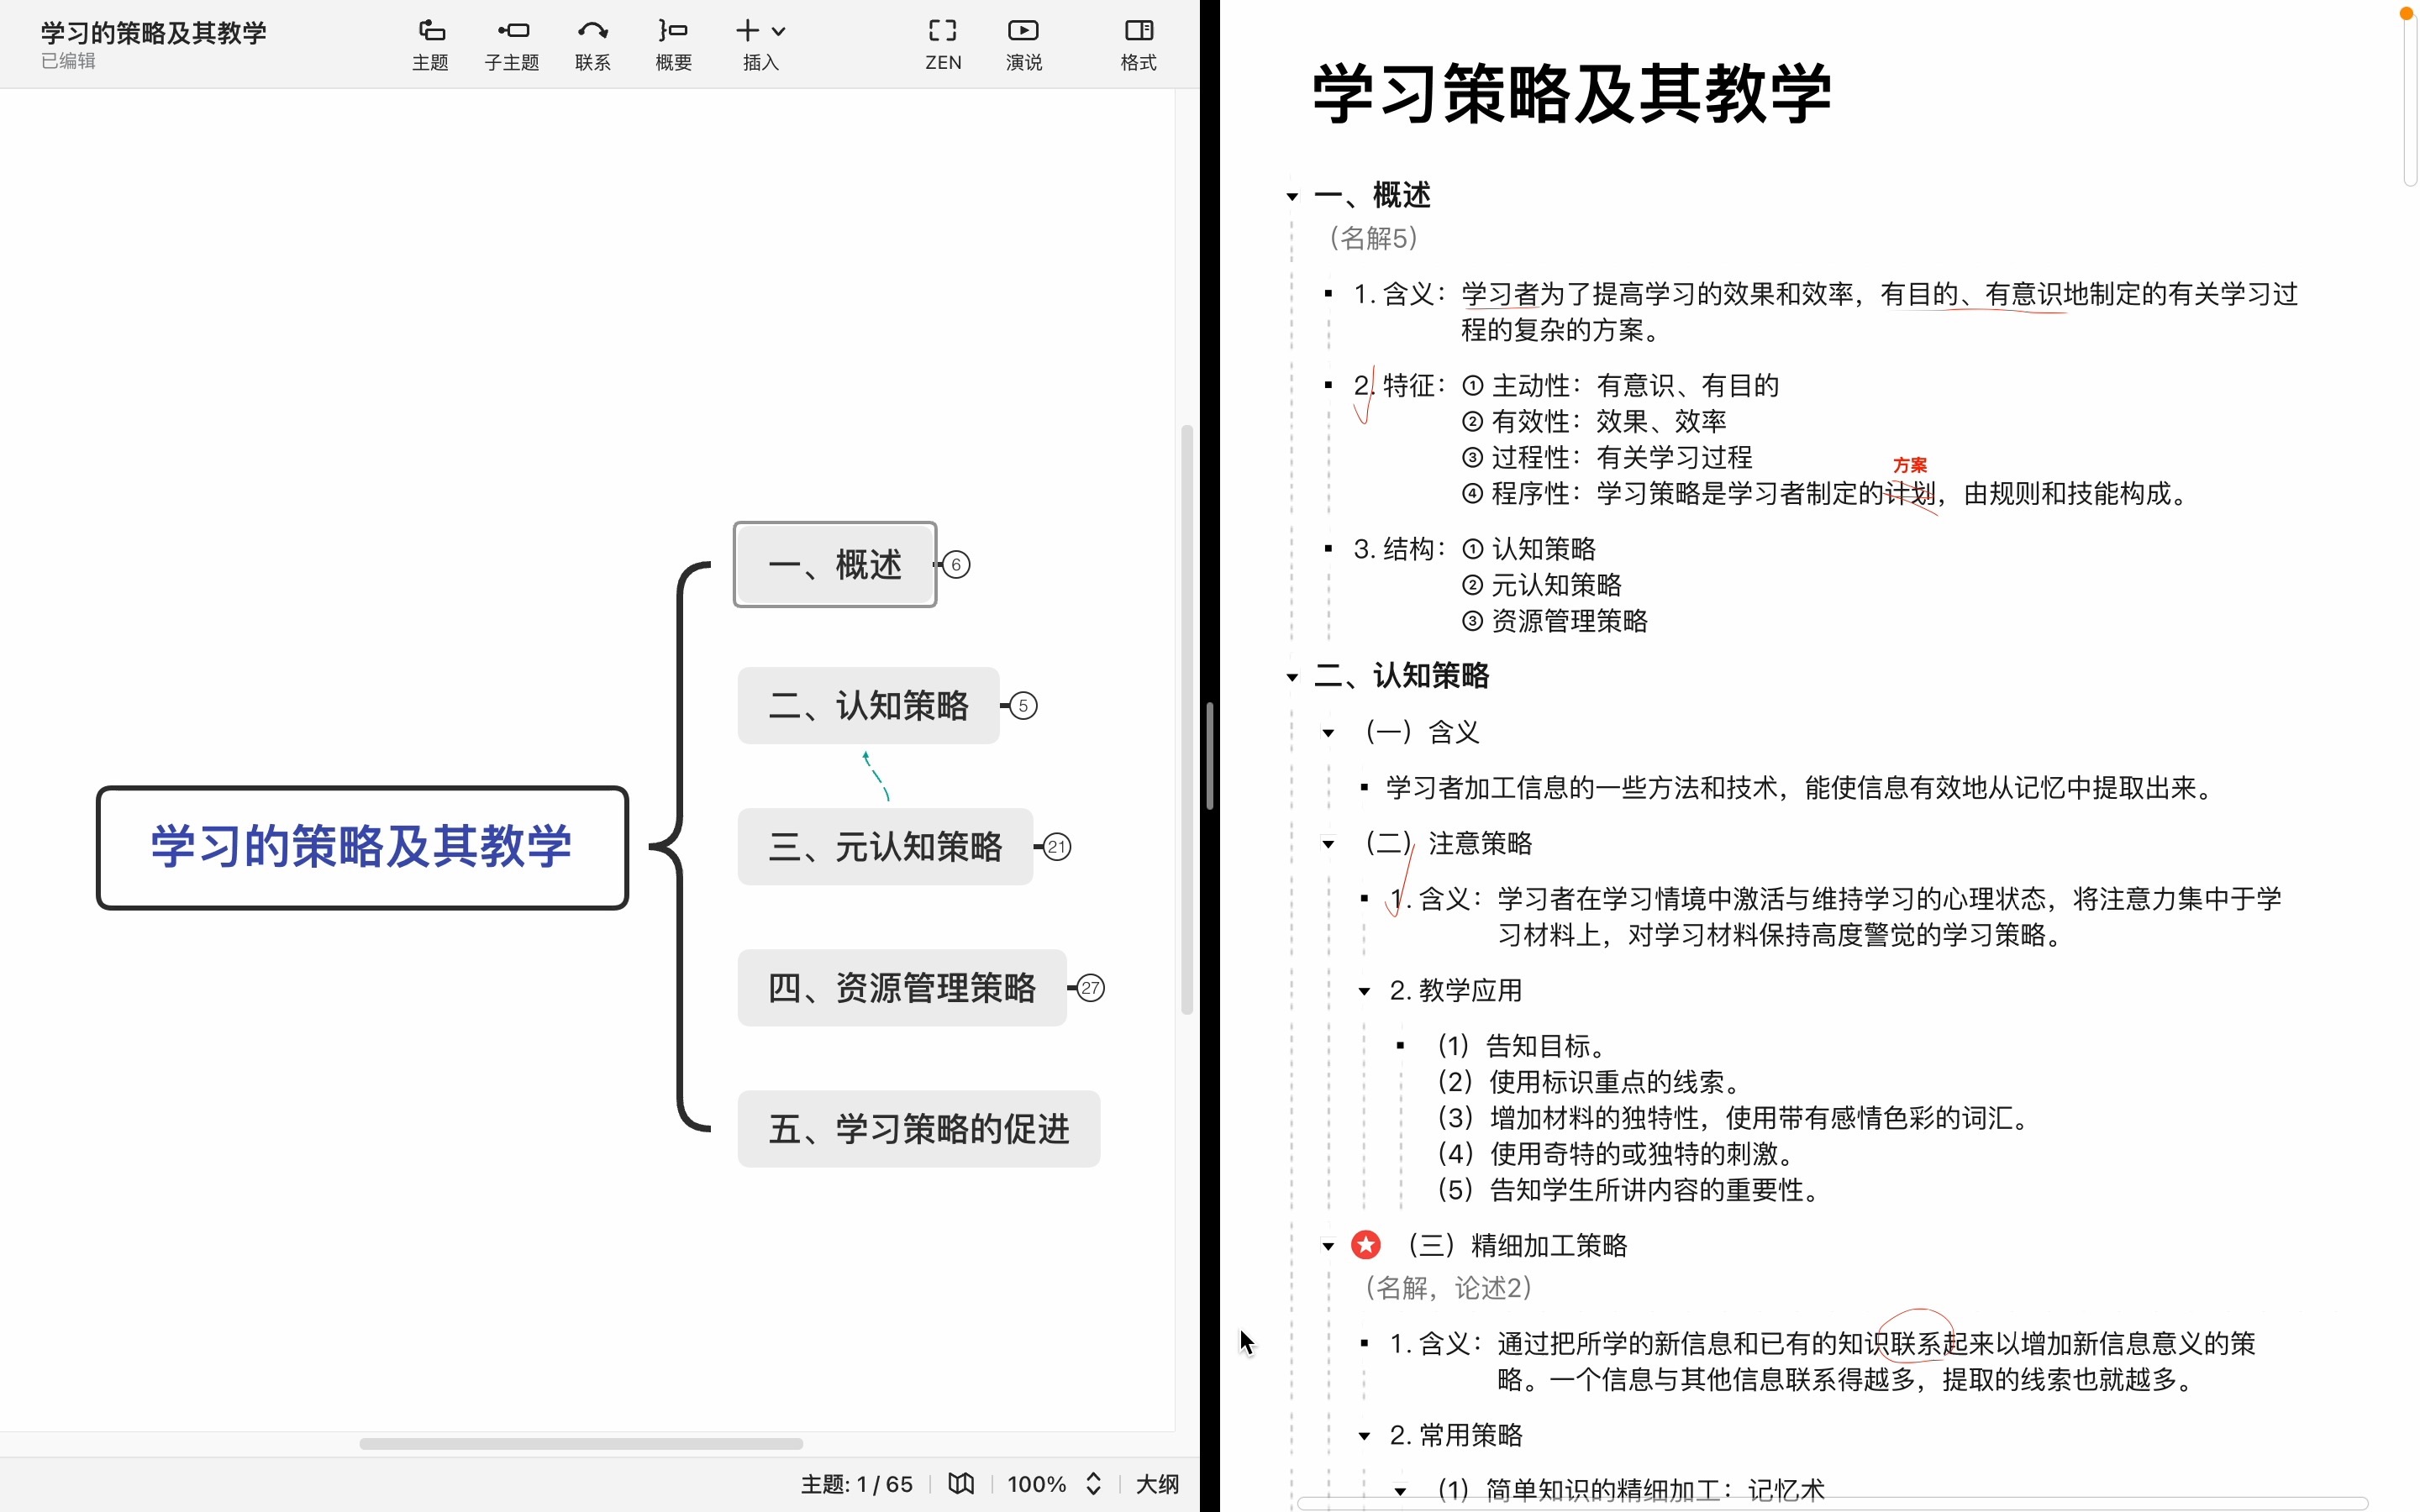Click the 主题: 1/65 counter
Screen dimensions: 2420x1512
coord(858,1484)
